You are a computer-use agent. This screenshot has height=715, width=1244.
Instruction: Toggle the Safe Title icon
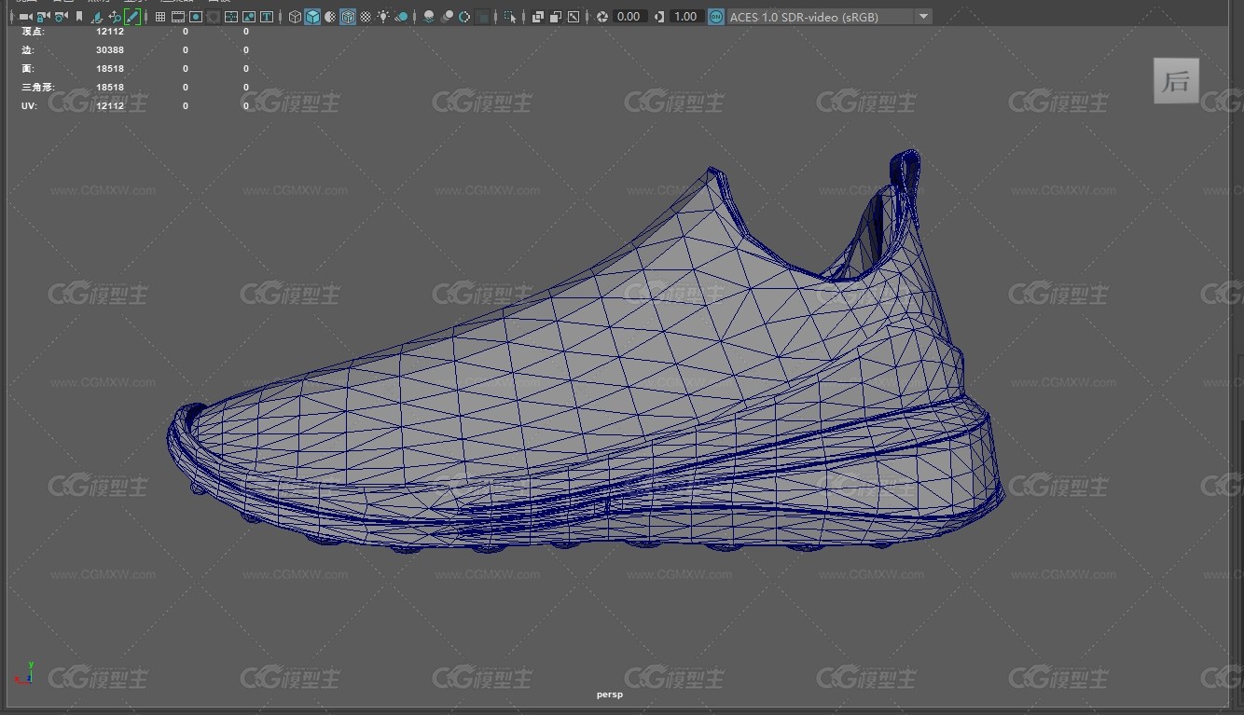point(267,17)
